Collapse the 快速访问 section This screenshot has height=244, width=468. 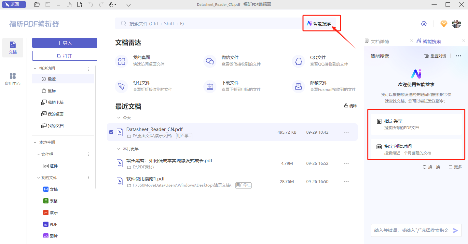(35, 68)
